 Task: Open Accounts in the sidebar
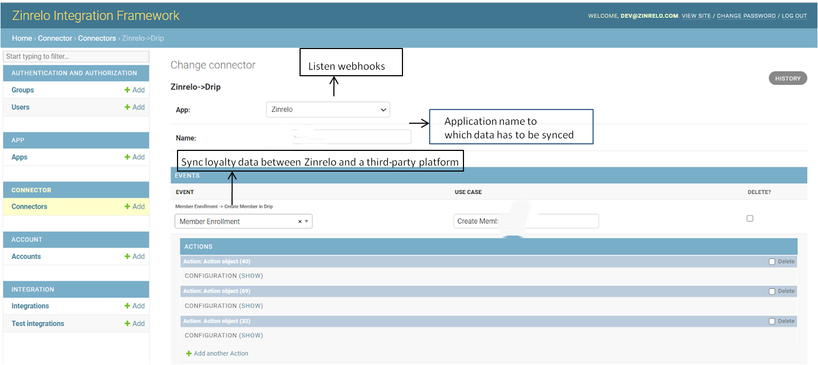click(x=26, y=256)
